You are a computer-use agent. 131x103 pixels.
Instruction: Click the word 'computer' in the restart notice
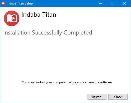click(x=60, y=82)
